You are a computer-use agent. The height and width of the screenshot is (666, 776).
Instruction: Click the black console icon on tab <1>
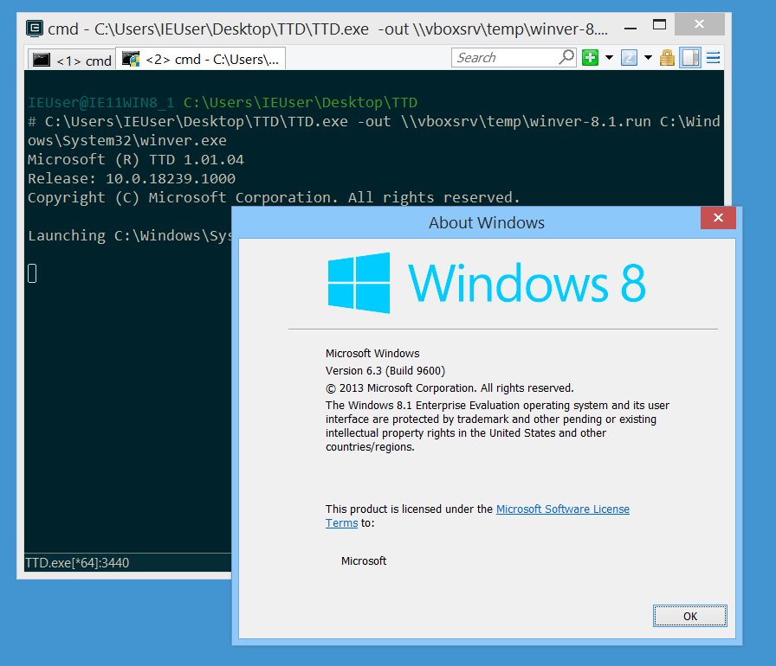click(x=41, y=61)
